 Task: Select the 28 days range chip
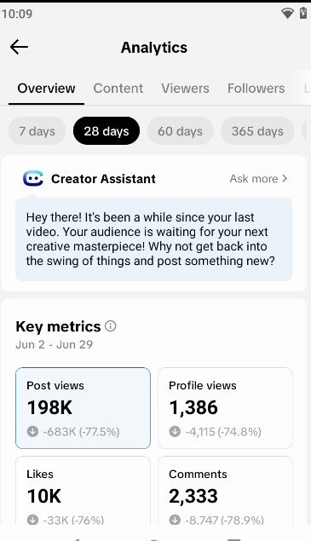107,131
